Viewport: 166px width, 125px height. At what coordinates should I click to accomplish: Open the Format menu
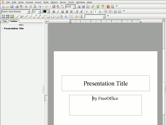point(29,2)
